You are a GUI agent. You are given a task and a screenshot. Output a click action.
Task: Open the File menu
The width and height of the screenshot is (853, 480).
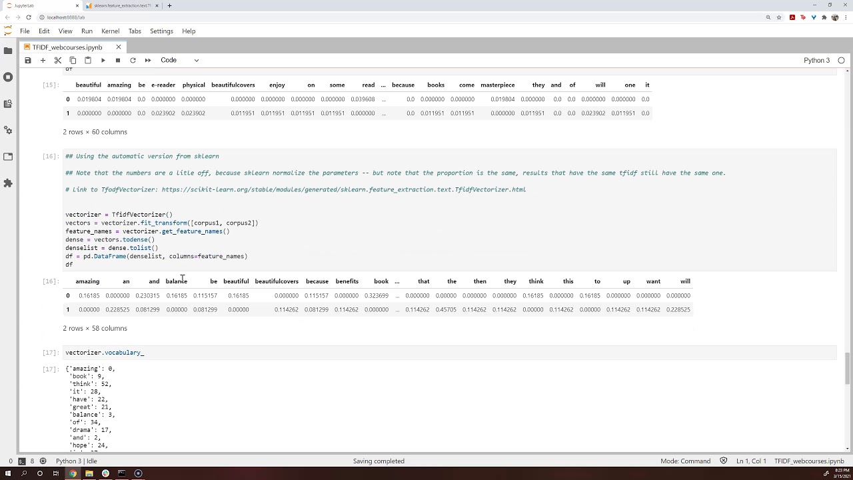tap(25, 31)
